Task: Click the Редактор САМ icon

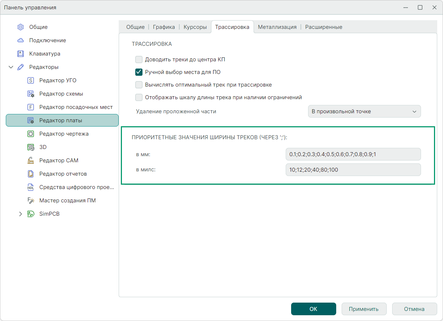Action: (x=31, y=160)
